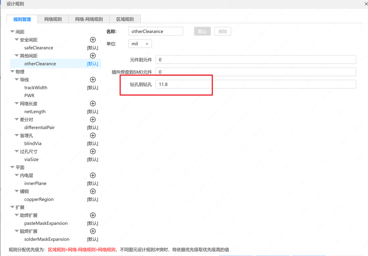Click the 插件焊盘到SMD元件 value field
Viewport: 368px width, 256px height.
[x=256, y=72]
